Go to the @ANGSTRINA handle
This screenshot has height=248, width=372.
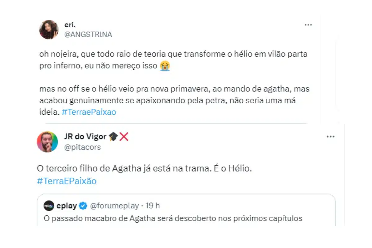click(88, 34)
